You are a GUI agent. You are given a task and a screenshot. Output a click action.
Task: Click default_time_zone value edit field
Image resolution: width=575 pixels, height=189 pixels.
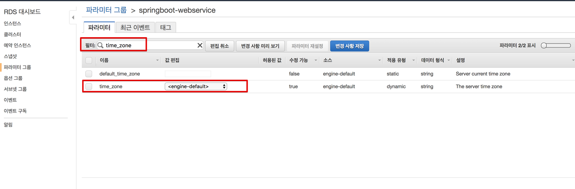[x=188, y=73]
